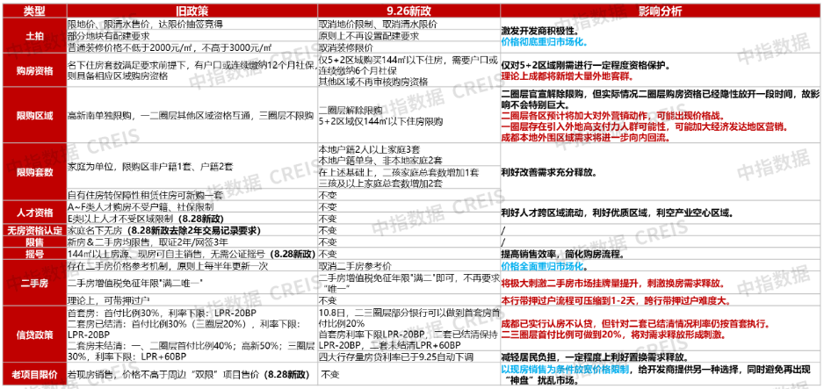Select text '二圈层解除限购'
824x389 pixels.
tap(350, 112)
